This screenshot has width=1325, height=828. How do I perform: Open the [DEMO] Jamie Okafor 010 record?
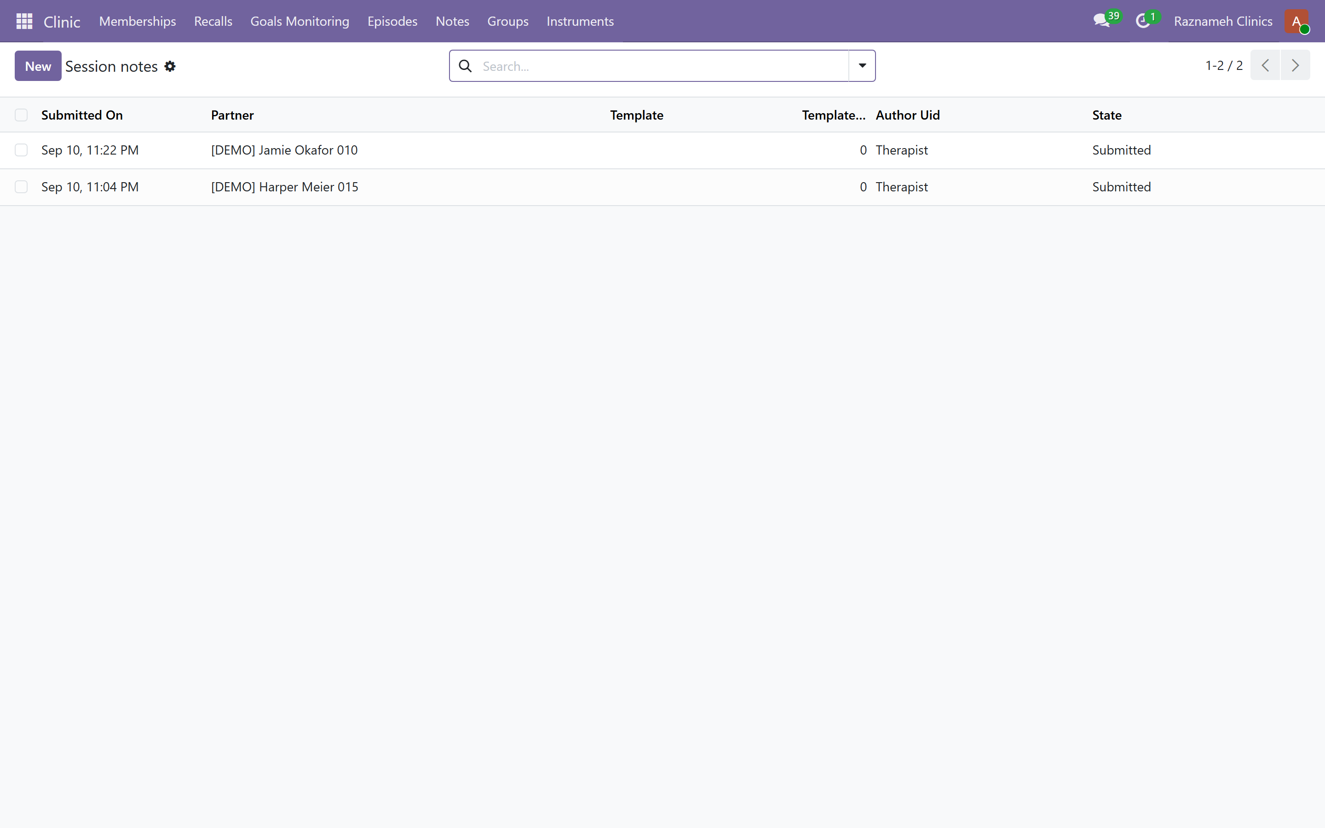[x=284, y=150]
